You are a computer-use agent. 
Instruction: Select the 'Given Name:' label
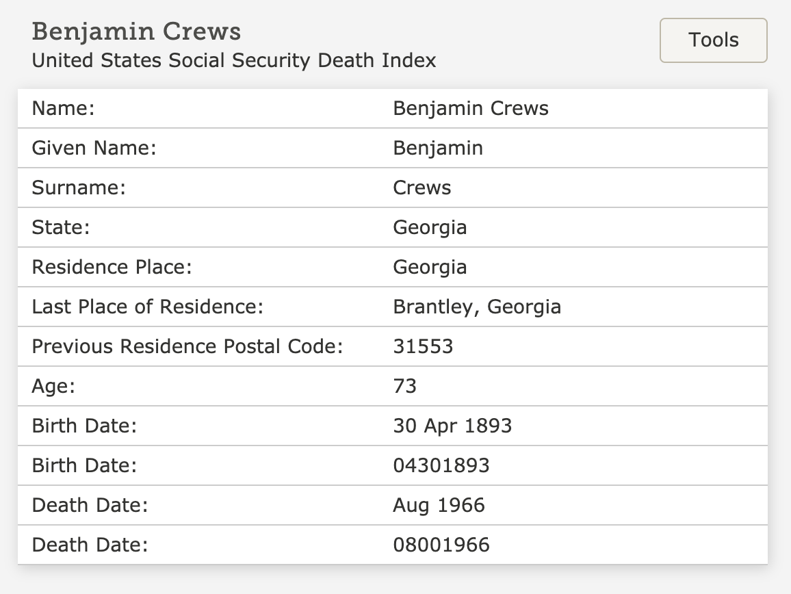pos(94,148)
